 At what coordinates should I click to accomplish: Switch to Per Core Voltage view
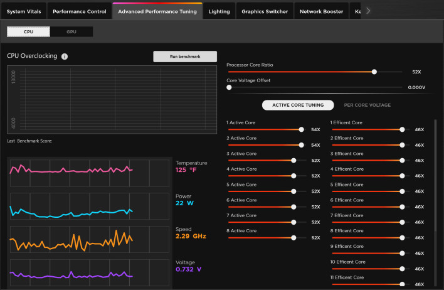367,105
